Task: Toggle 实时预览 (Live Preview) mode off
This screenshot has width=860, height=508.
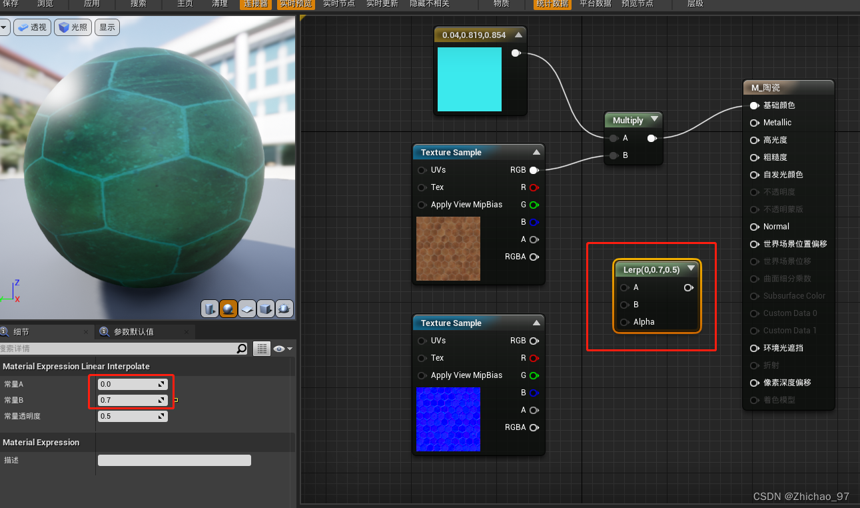Action: (x=296, y=5)
